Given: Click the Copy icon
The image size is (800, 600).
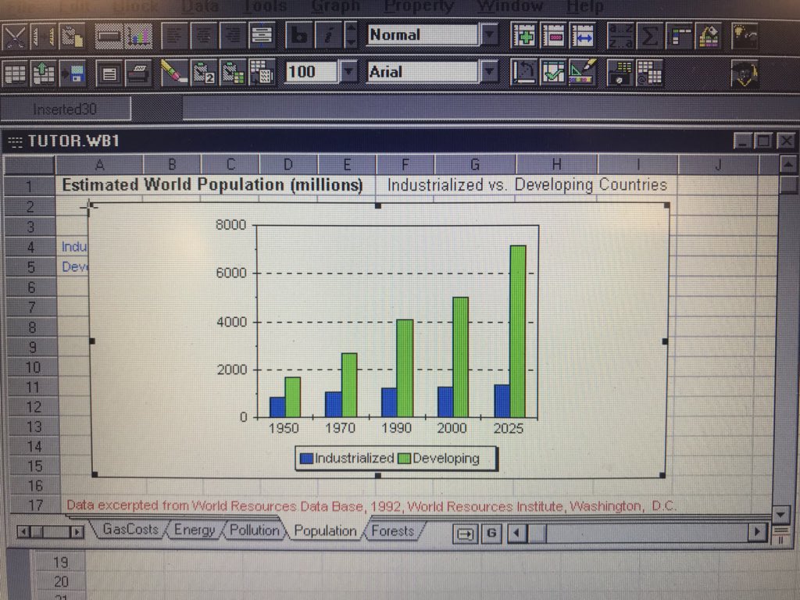Looking at the screenshot, I should click(x=43, y=36).
